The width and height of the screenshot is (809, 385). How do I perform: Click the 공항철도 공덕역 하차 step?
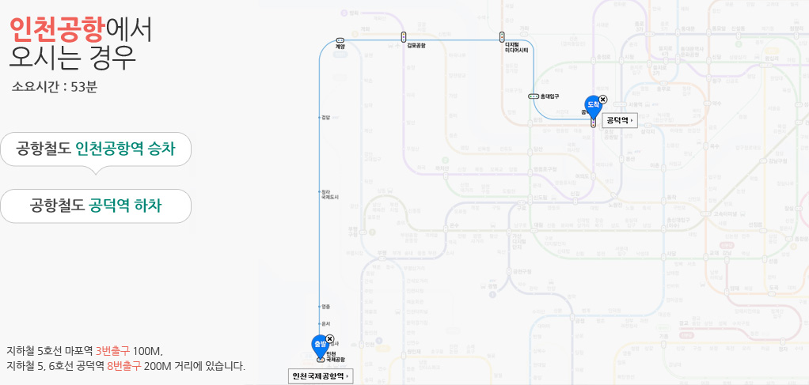(x=96, y=206)
